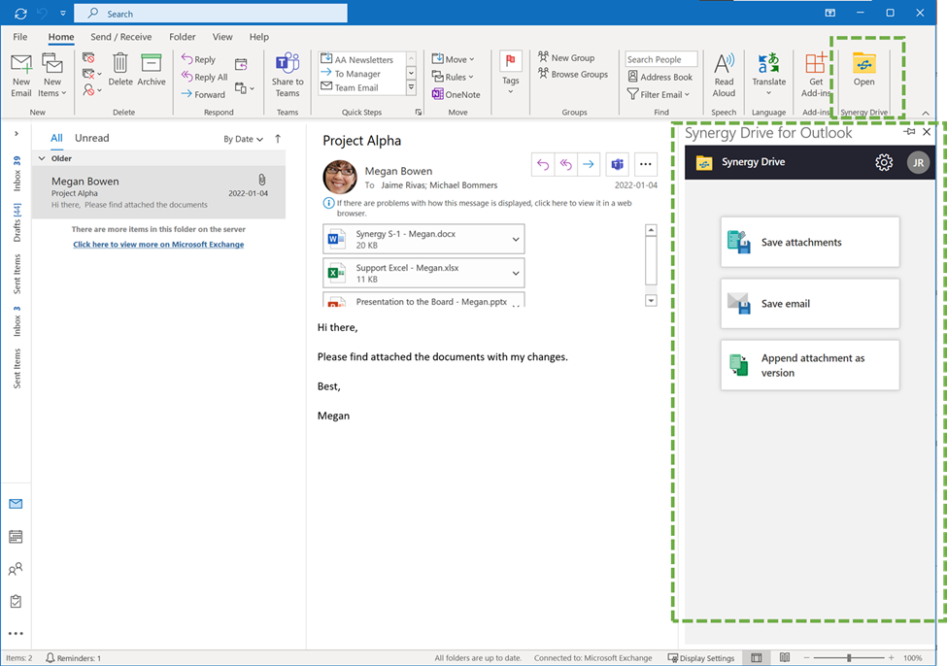Click Display Settings in status bar
Screen dimensions: 947x666
700,657
